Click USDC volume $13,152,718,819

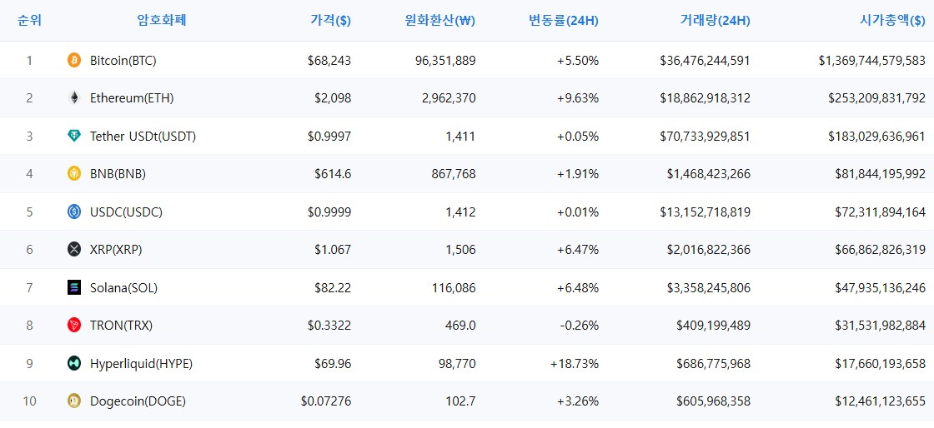point(706,212)
